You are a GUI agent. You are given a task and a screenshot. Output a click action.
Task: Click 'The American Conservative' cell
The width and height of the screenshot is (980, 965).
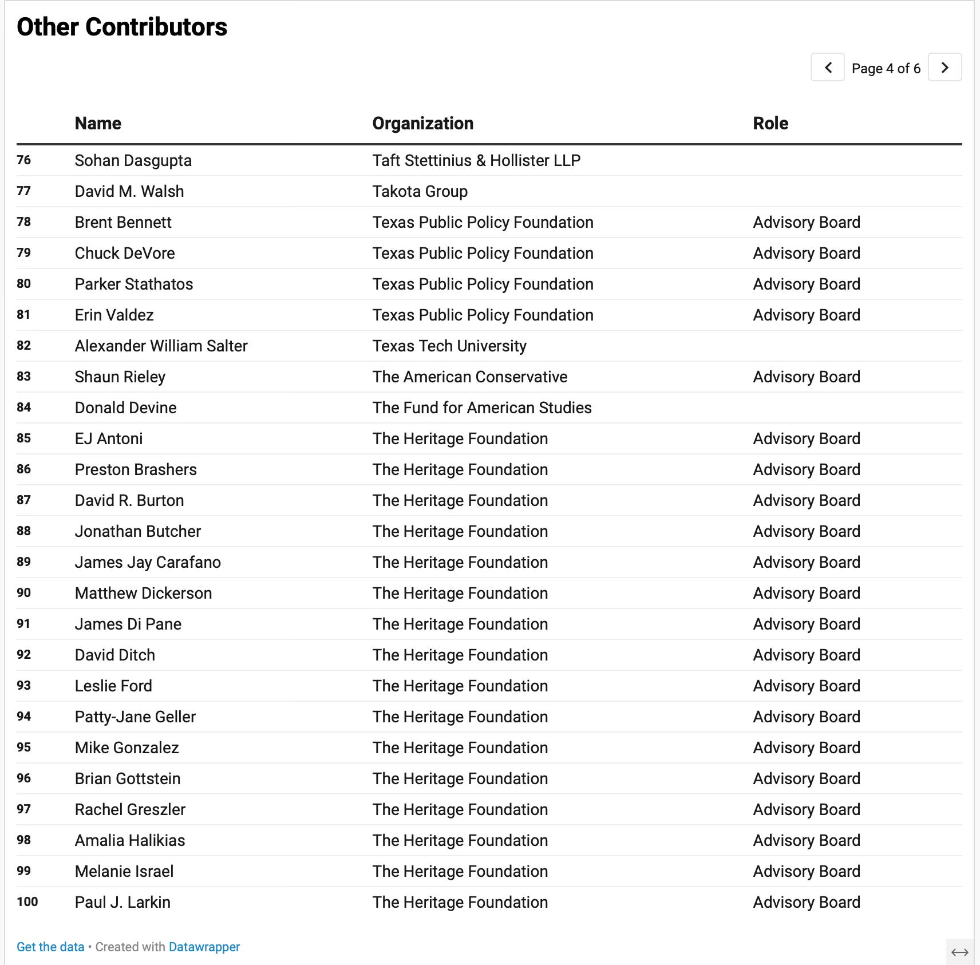point(470,377)
